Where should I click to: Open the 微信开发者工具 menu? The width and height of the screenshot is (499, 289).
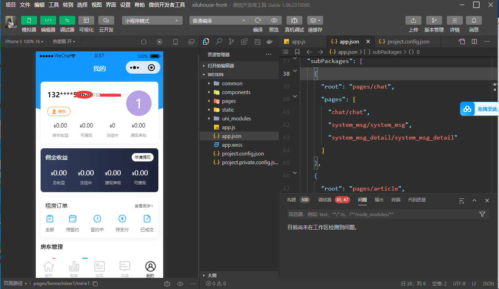tap(167, 5)
